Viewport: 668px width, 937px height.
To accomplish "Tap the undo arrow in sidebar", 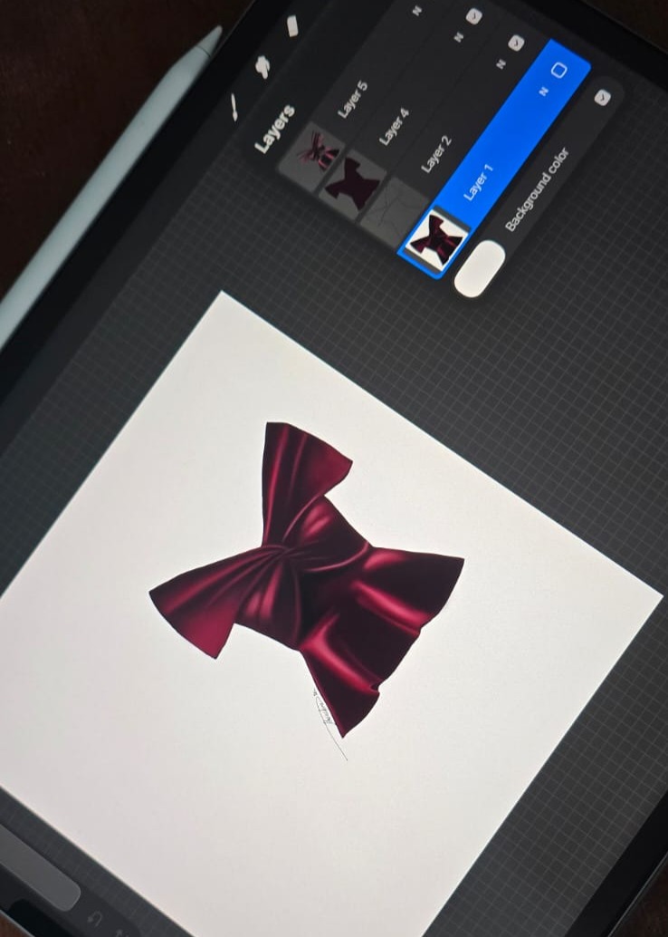I will point(95,918).
